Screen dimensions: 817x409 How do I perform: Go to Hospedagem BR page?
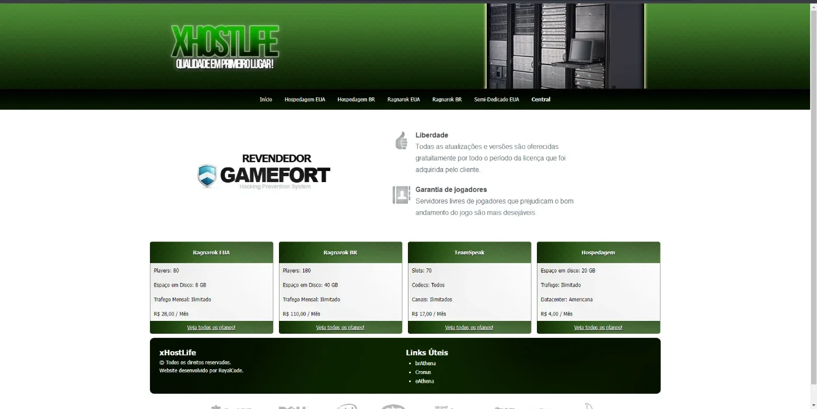click(356, 100)
